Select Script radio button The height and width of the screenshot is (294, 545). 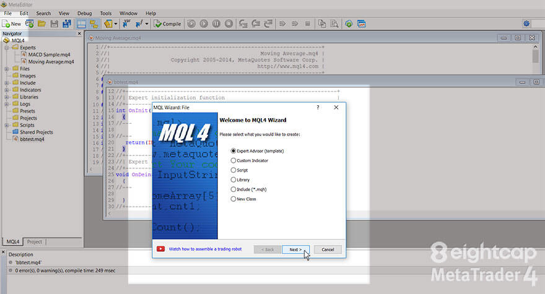(x=233, y=170)
